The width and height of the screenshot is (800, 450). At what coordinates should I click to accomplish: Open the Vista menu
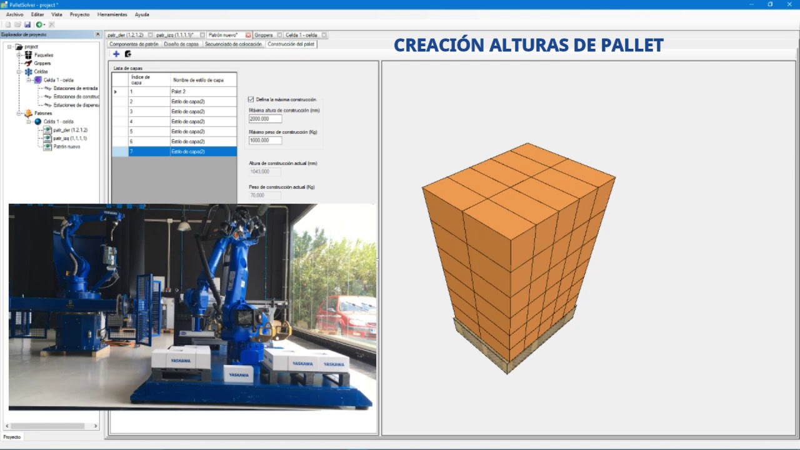tap(57, 14)
